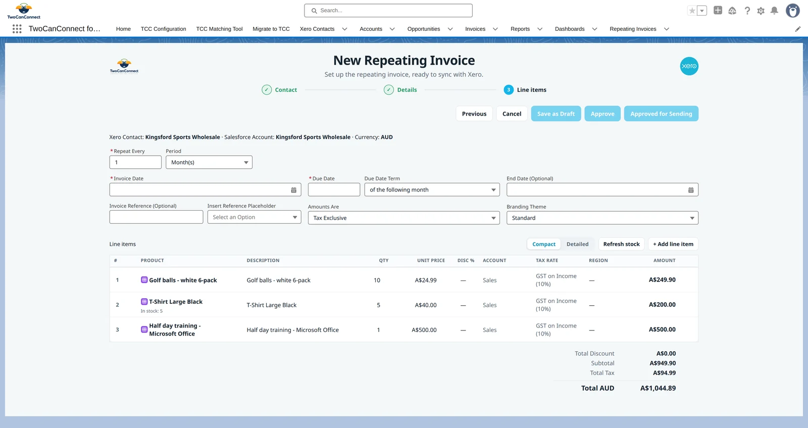
Task: Open the Insert Reference Placeholder dropdown
Action: 254,217
